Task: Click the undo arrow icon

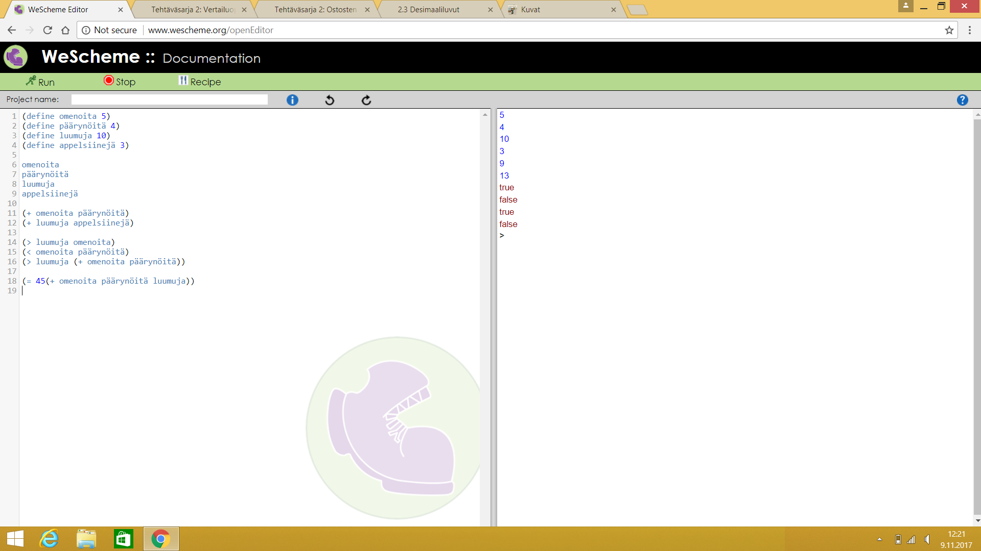Action: coord(330,100)
